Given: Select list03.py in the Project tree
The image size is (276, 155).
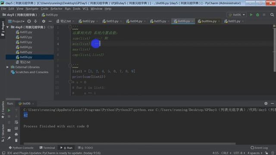Looking at the screenshot, I should [x=26, y=42].
